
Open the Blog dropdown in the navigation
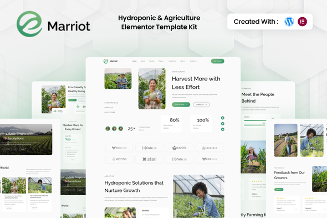tap(183, 61)
